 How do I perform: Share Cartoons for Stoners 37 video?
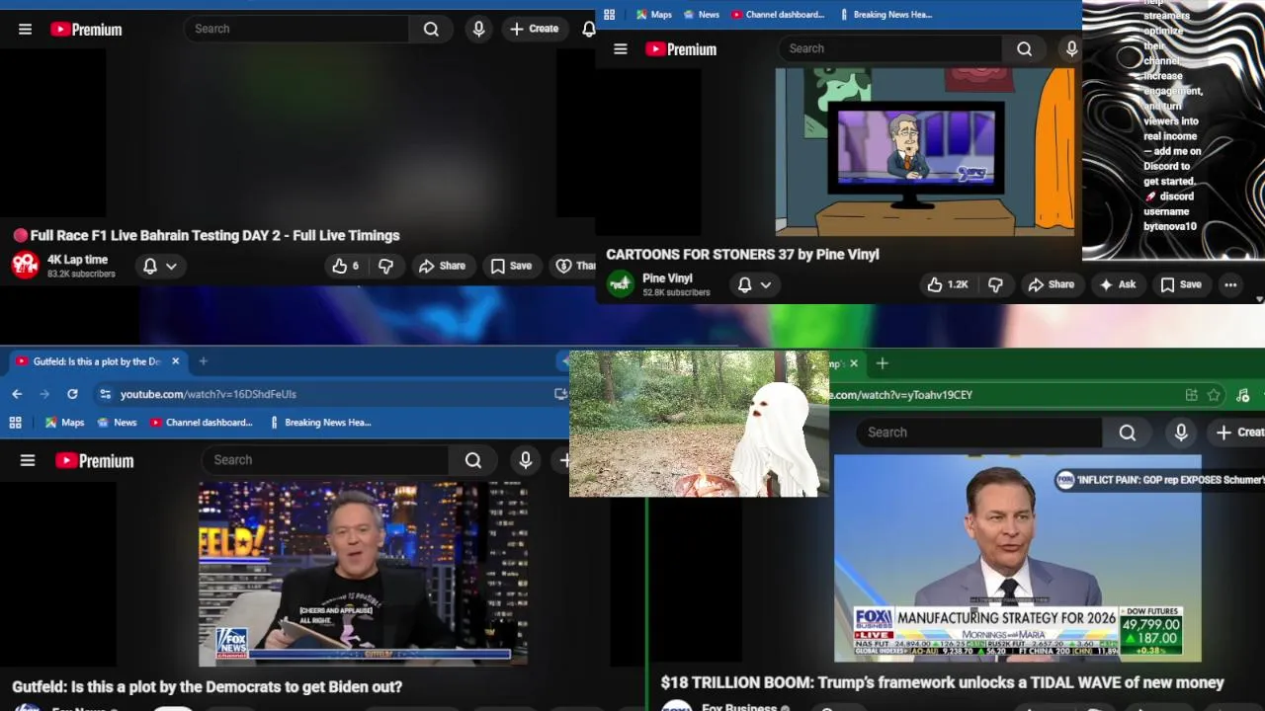[1051, 284]
